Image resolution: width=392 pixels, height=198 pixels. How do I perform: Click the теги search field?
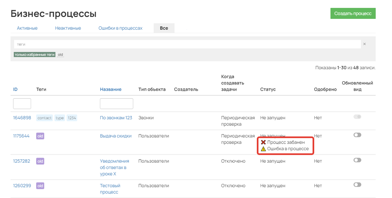187,44
